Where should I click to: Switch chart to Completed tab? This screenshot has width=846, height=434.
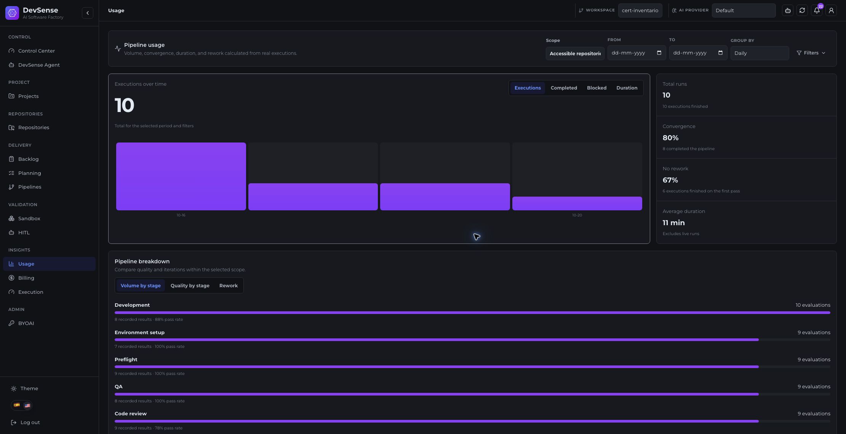(x=564, y=88)
